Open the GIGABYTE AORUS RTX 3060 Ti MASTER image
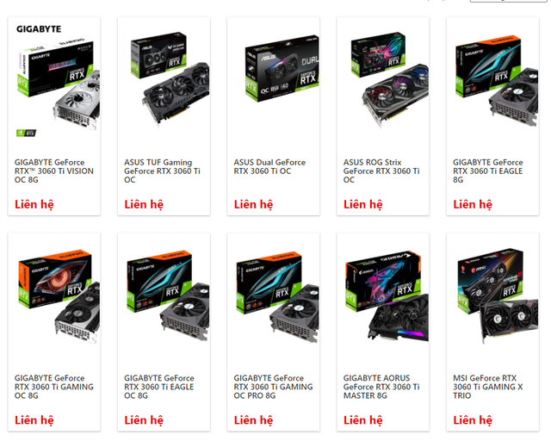The height and width of the screenshot is (441, 551). (x=387, y=295)
